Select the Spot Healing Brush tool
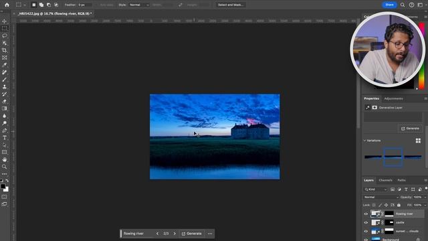 5,72
